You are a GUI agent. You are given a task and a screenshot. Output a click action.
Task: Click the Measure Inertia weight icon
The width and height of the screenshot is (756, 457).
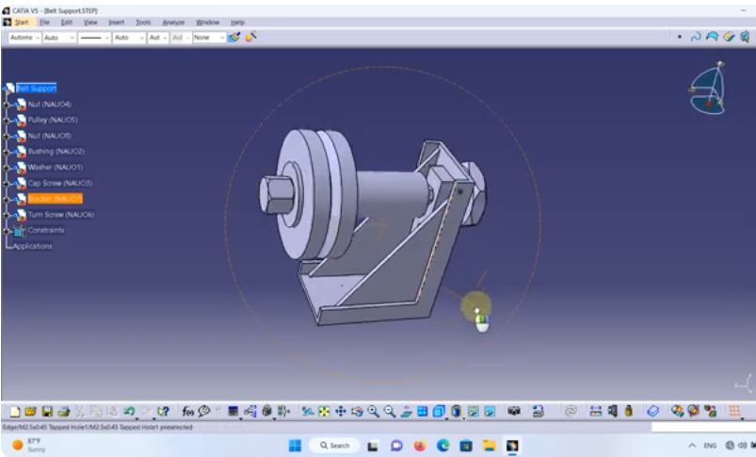628,411
